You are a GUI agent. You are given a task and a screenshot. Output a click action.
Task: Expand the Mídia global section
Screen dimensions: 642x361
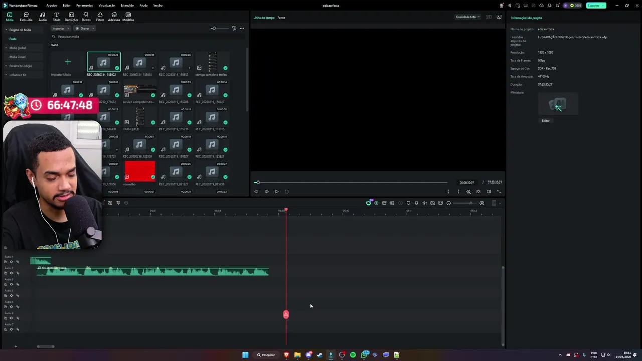[x=6, y=48]
